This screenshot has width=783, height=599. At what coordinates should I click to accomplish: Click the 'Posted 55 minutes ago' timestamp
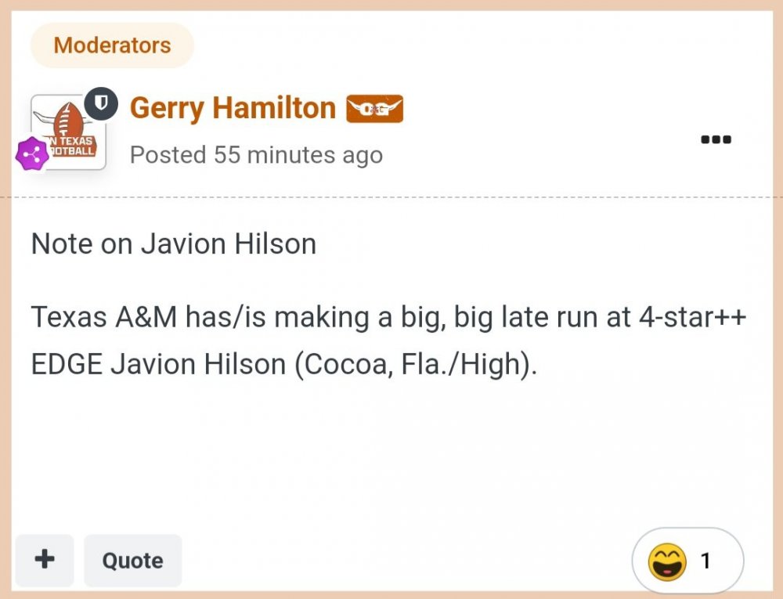pyautogui.click(x=256, y=155)
